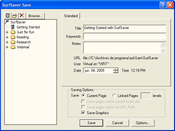Viewport: 175px width, 131px height.
Task: Click the Webmail folder icon
Action: [13, 47]
